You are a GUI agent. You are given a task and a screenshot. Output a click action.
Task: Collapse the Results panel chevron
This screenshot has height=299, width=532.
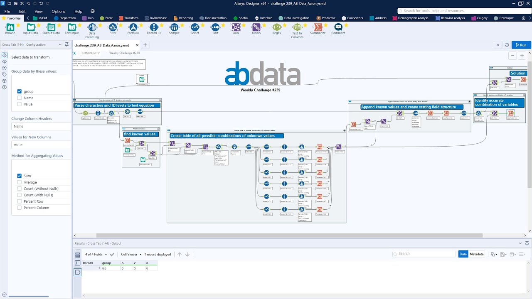[x=520, y=243]
